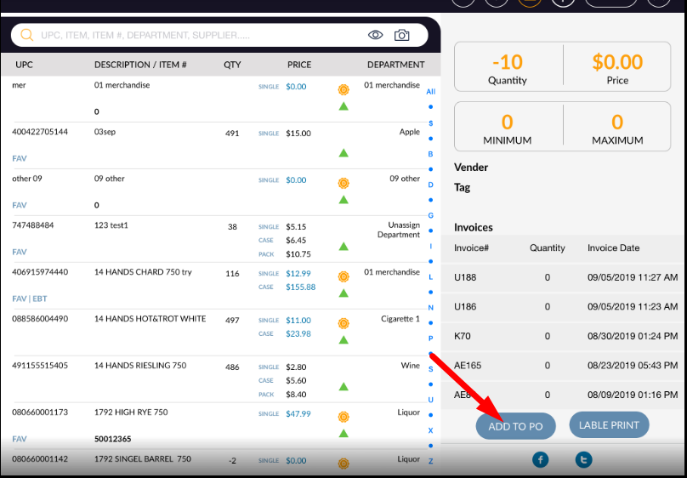Click green triangle for 03sep item
The image size is (687, 478).
[343, 153]
